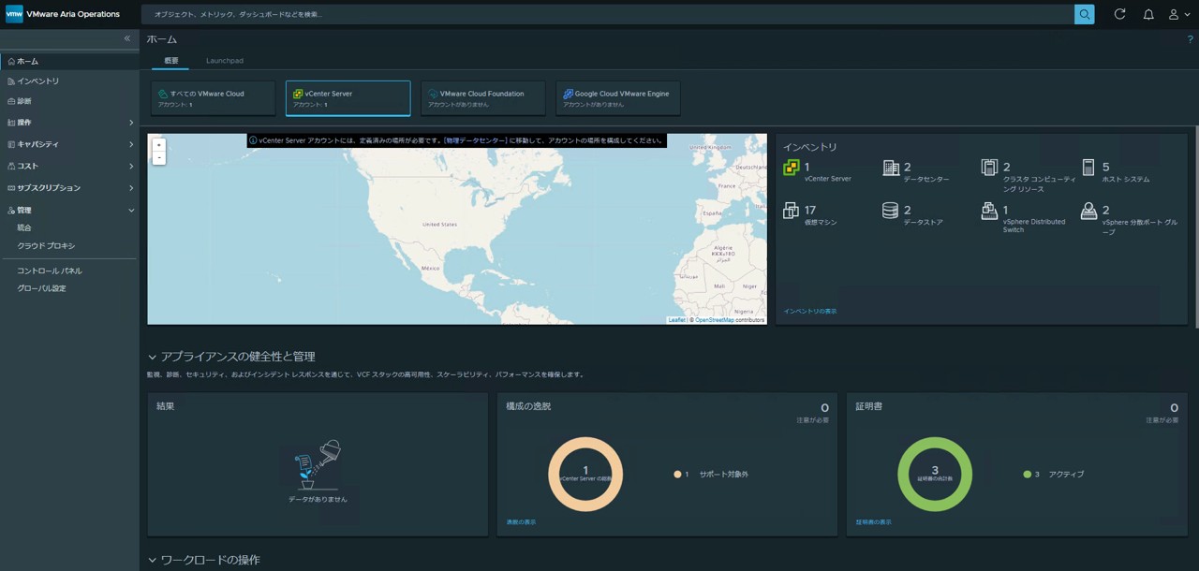Expand the サブスクリプション navigation section

pyautogui.click(x=131, y=188)
